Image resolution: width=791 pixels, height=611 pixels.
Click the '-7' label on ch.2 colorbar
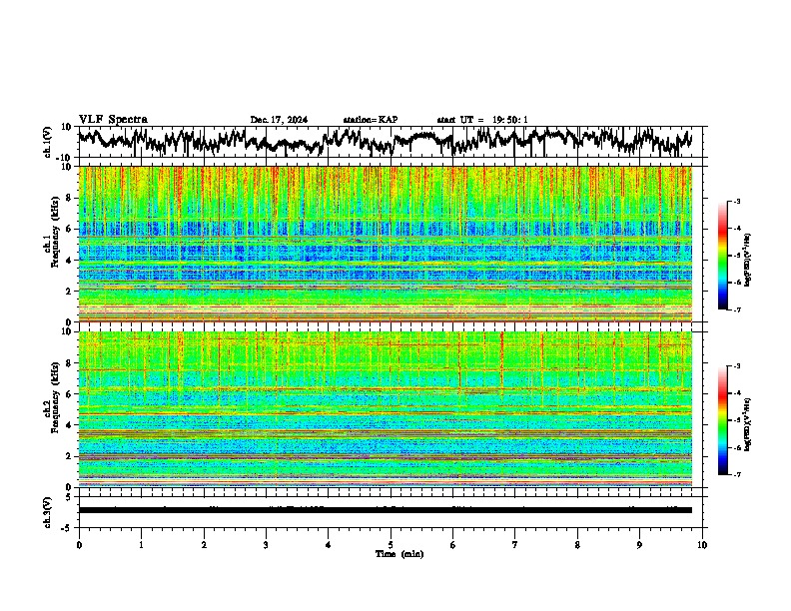coord(736,474)
